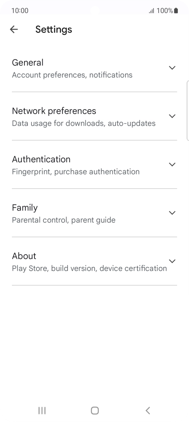Tap the system back navigation chevron
Screen dimensions: 189x422
tap(147, 410)
